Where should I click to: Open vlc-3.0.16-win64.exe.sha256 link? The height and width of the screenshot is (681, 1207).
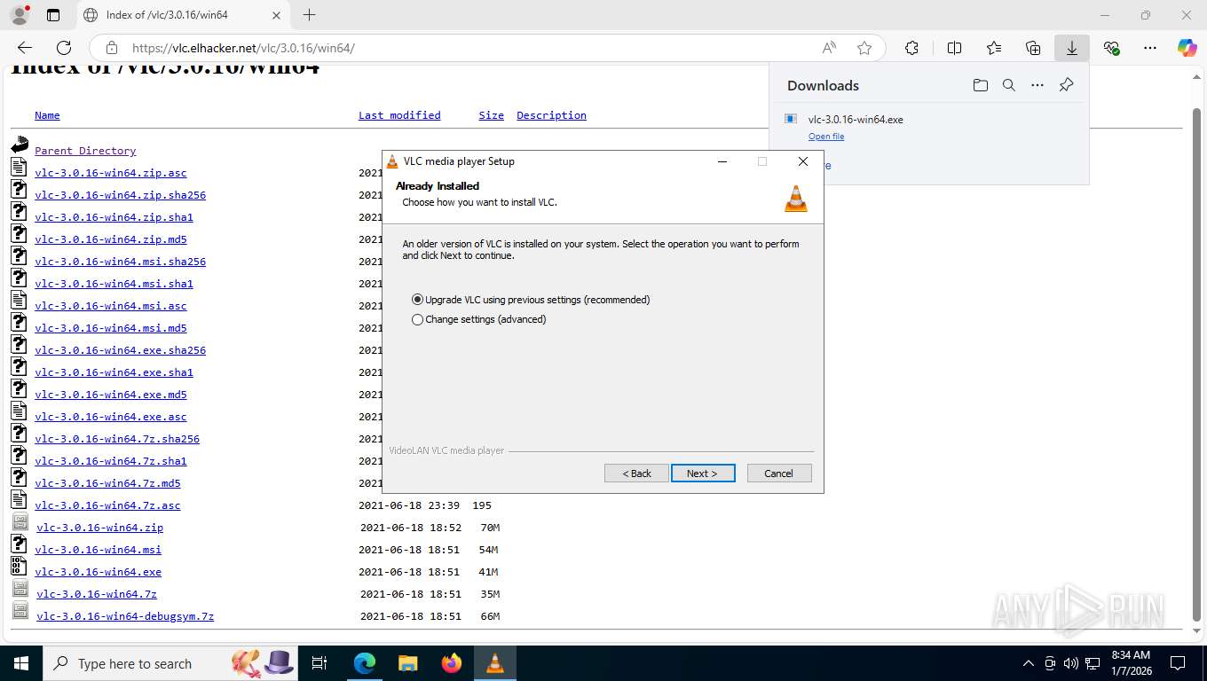tap(120, 350)
